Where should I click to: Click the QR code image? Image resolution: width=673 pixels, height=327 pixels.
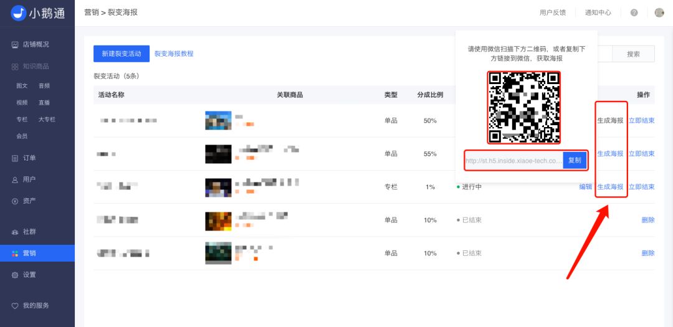[x=523, y=107]
